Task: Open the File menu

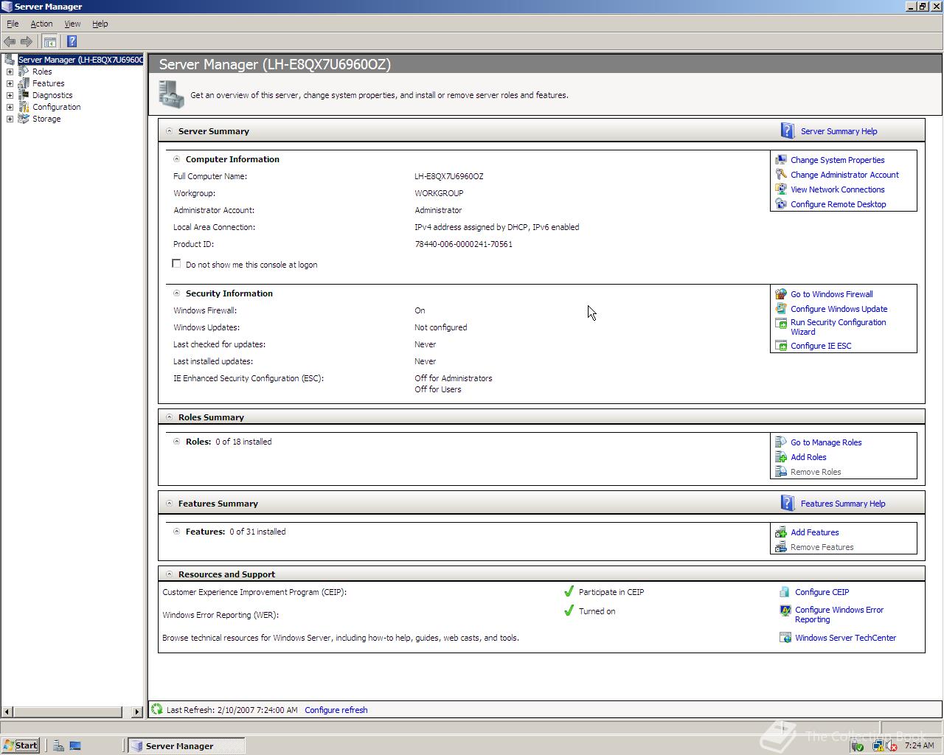Action: tap(13, 24)
